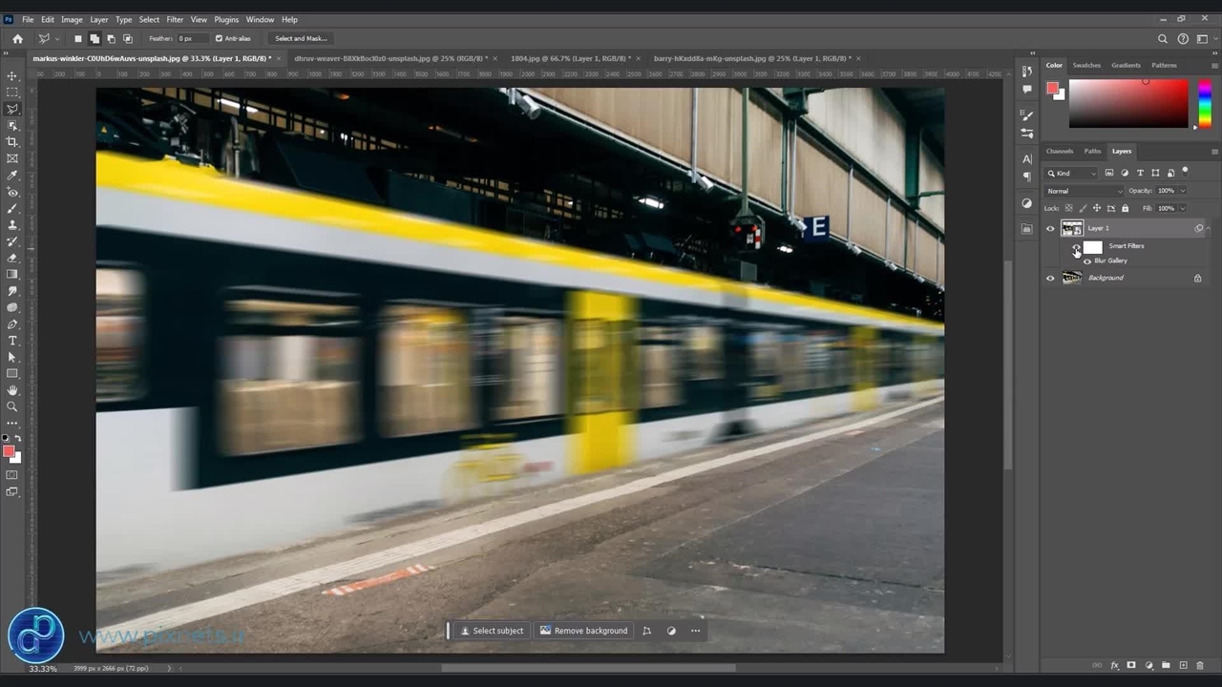Image resolution: width=1222 pixels, height=687 pixels.
Task: Click the foreground color swatch in Color panel
Action: (1052, 88)
